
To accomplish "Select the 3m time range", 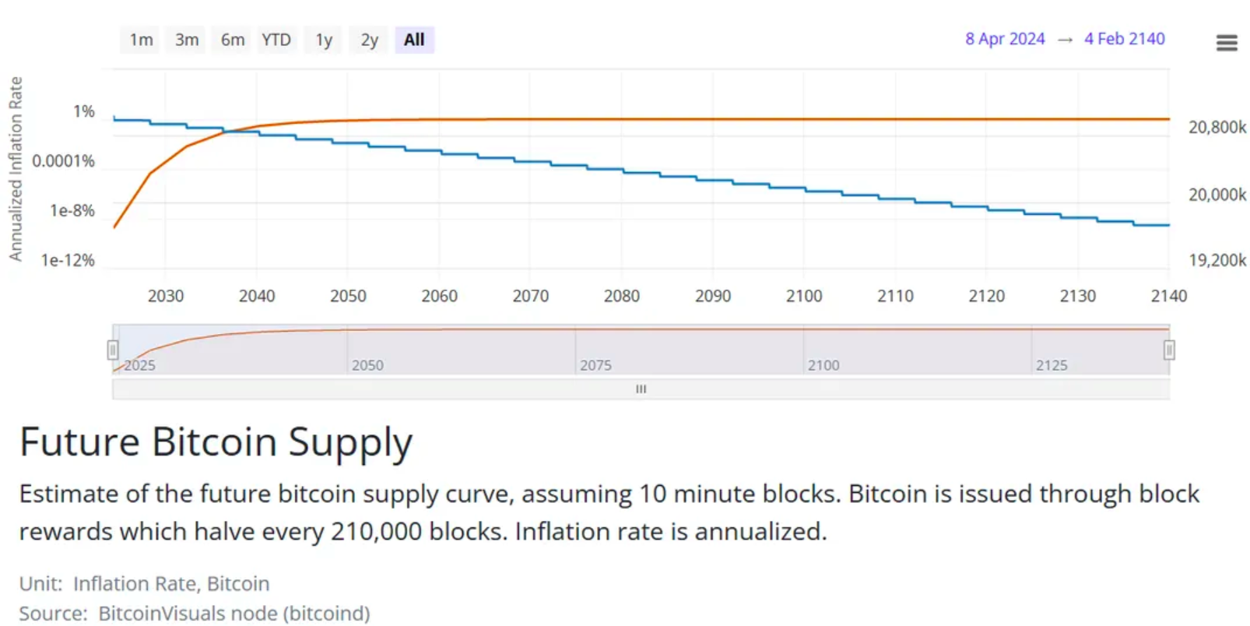I will click(187, 40).
